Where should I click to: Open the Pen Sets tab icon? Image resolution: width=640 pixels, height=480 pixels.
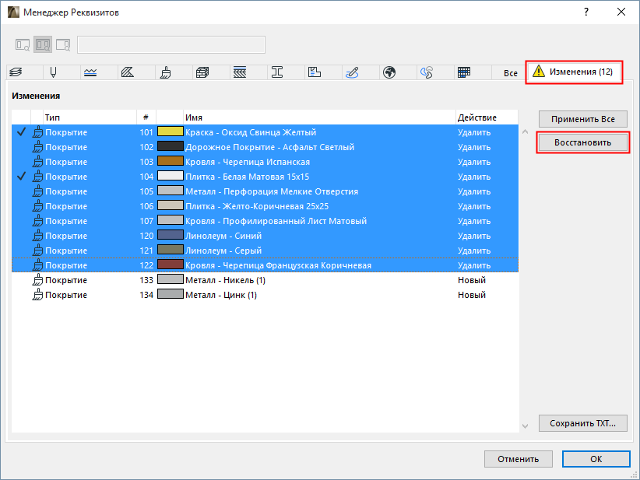[53, 72]
